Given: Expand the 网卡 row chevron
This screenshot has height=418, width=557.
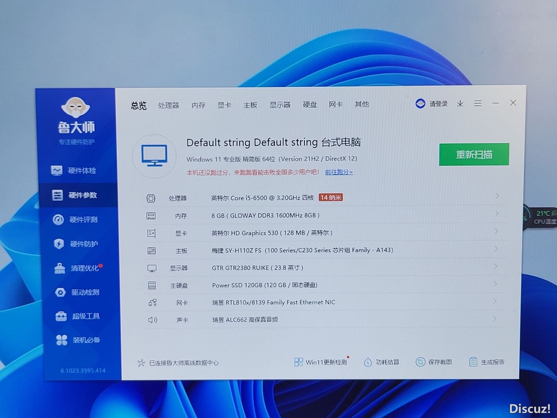Looking at the screenshot, I should coord(495,301).
